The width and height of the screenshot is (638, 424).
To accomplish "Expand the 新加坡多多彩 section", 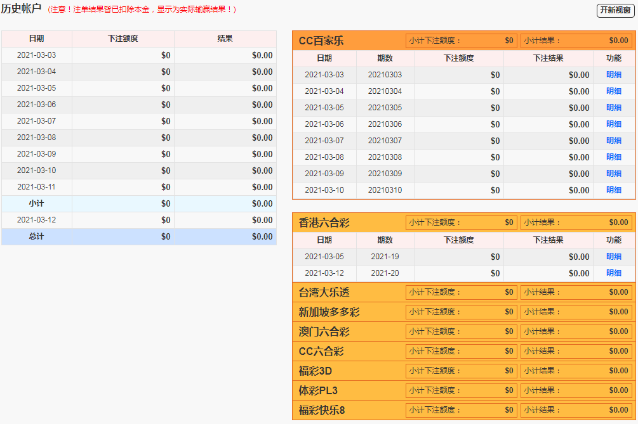I will 329,312.
